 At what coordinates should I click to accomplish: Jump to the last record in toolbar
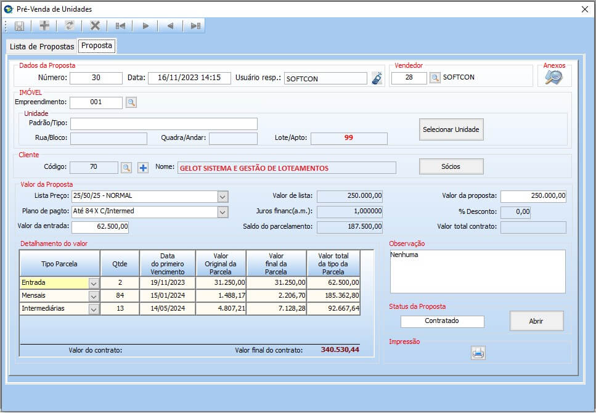click(195, 26)
